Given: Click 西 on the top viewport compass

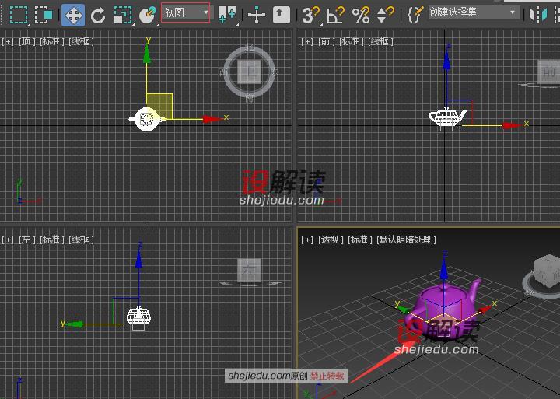Looking at the screenshot, I should click(224, 72).
